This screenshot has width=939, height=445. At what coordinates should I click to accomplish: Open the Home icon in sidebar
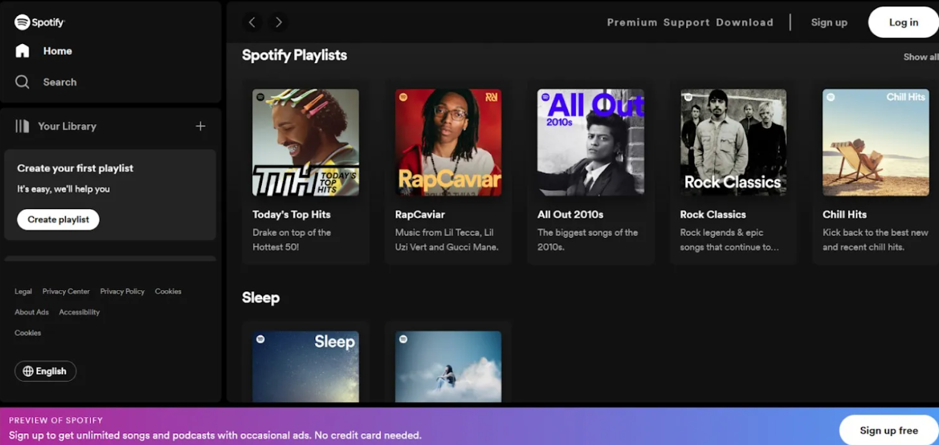[22, 51]
